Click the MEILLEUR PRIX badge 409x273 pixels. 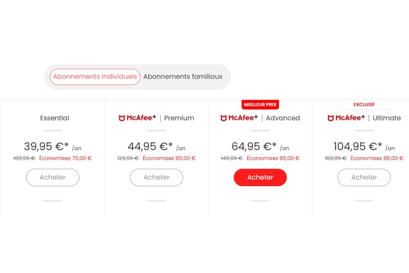click(260, 104)
